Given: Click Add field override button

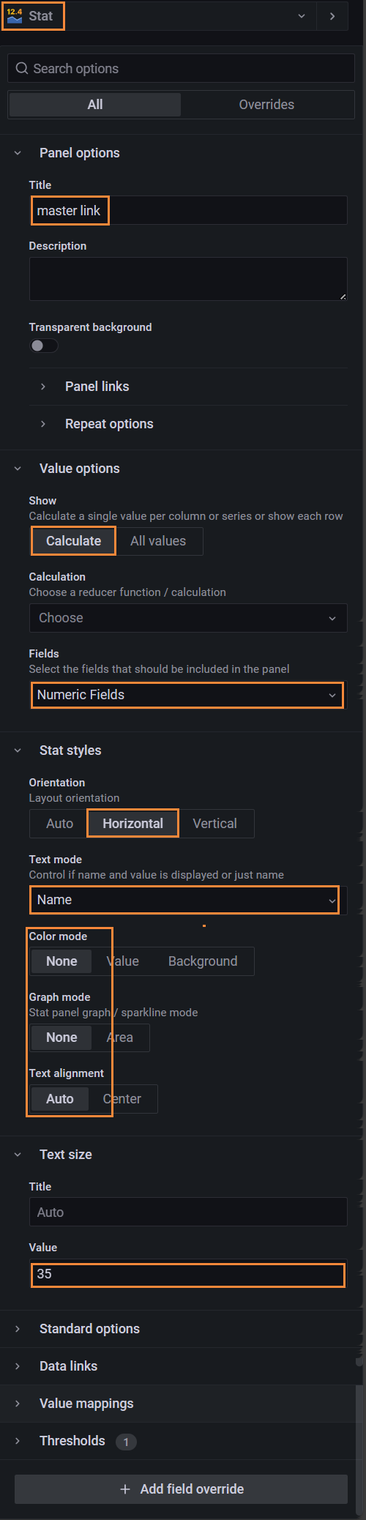Looking at the screenshot, I should 181,1489.
